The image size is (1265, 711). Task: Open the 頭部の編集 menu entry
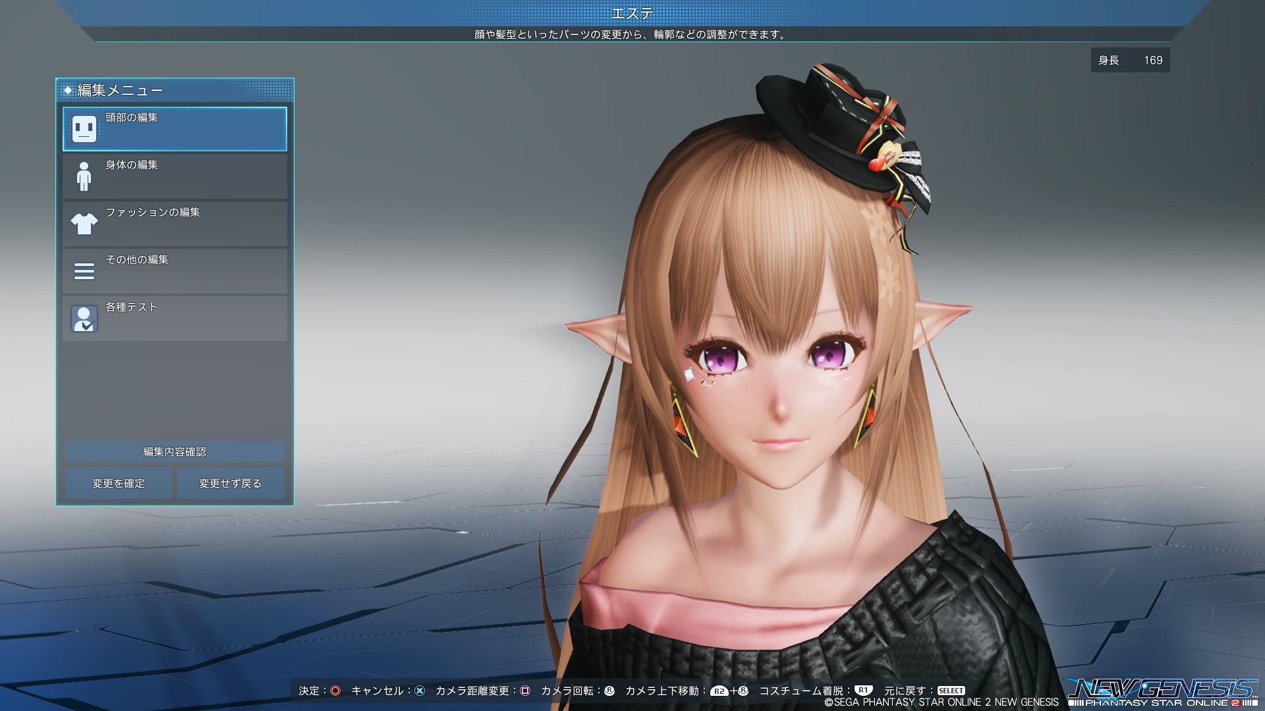(x=175, y=129)
